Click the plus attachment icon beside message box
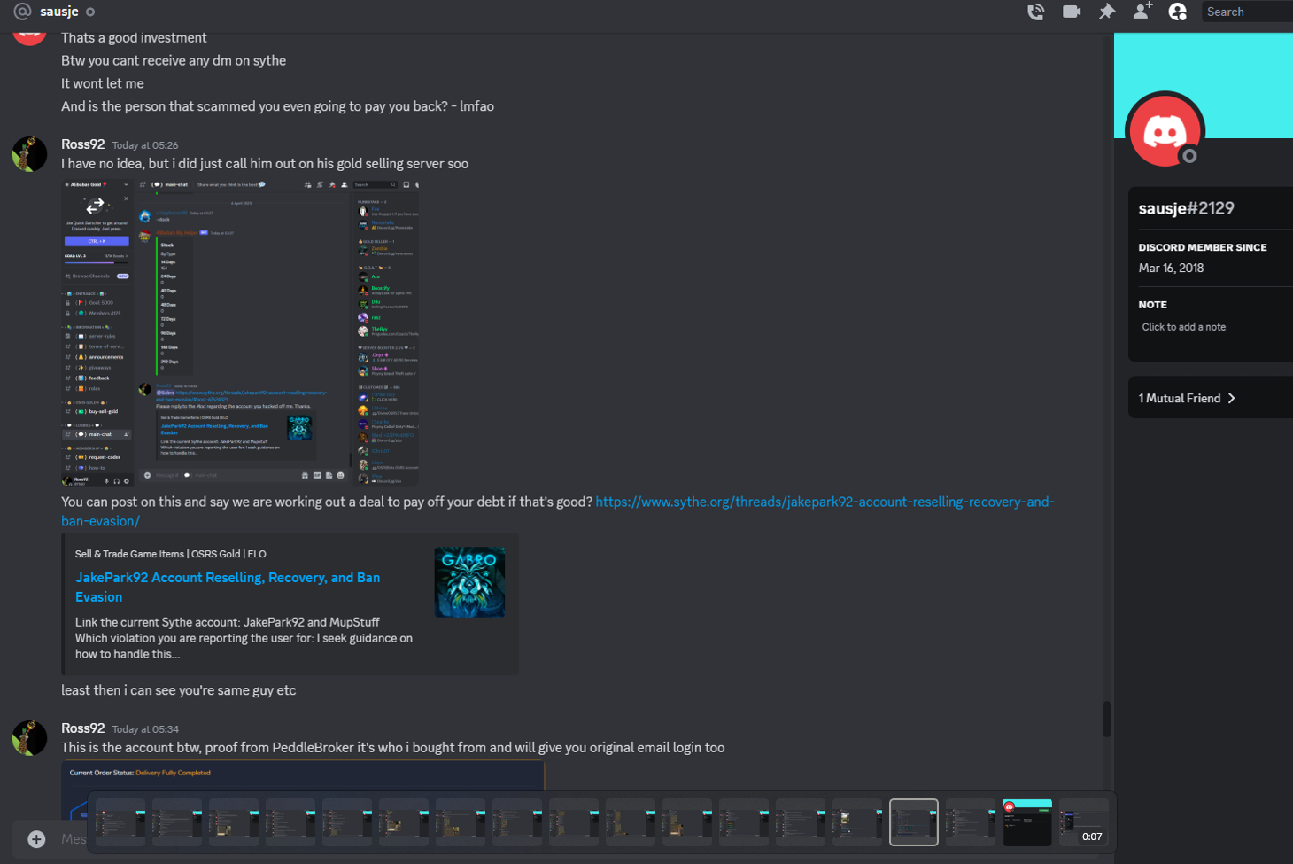 (x=36, y=838)
